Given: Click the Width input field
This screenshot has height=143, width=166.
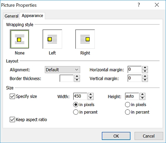Looking at the screenshot, I should tap(80, 96).
